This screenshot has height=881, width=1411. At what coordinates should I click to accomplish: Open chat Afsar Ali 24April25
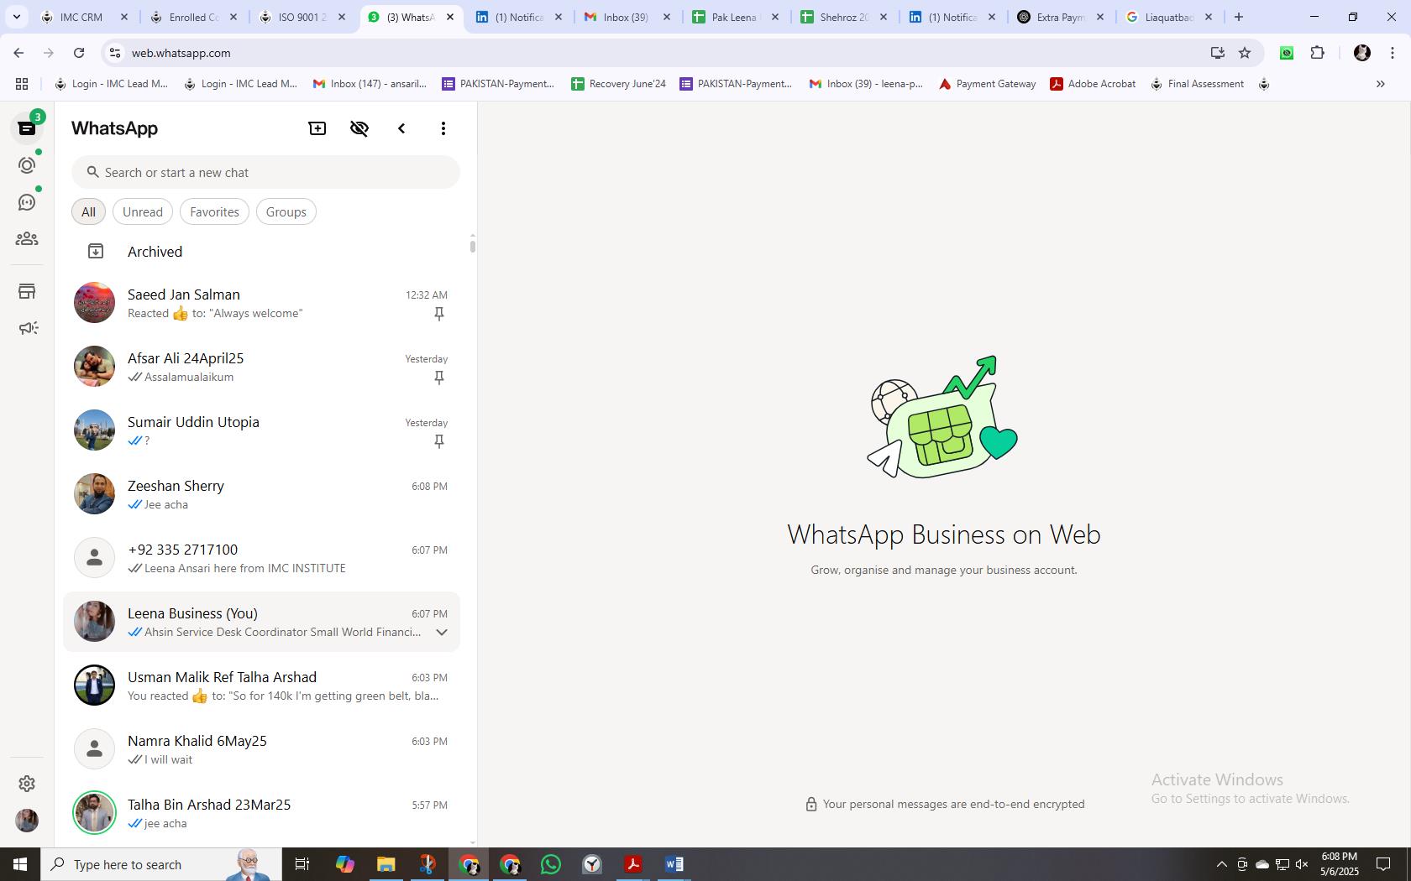click(x=262, y=367)
